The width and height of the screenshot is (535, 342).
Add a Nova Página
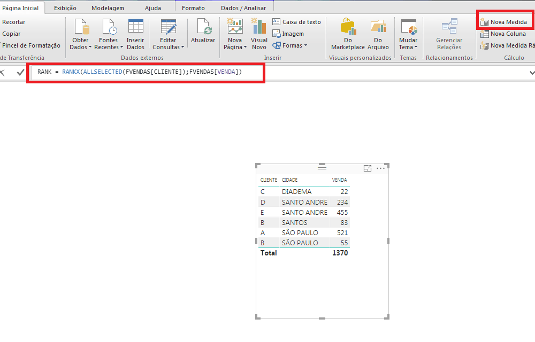pyautogui.click(x=235, y=34)
